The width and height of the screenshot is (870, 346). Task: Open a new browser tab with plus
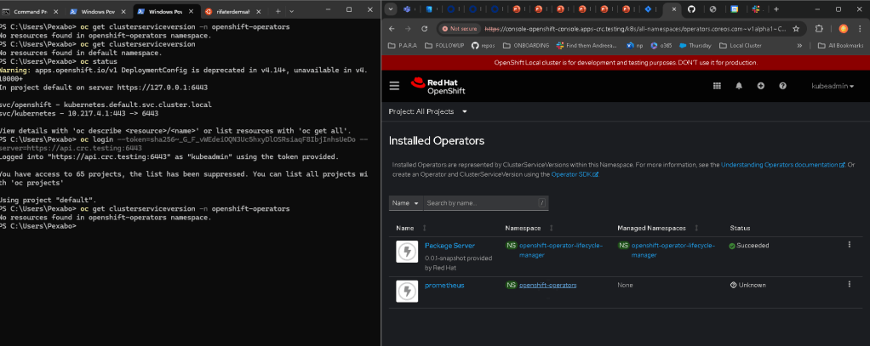coord(776,9)
